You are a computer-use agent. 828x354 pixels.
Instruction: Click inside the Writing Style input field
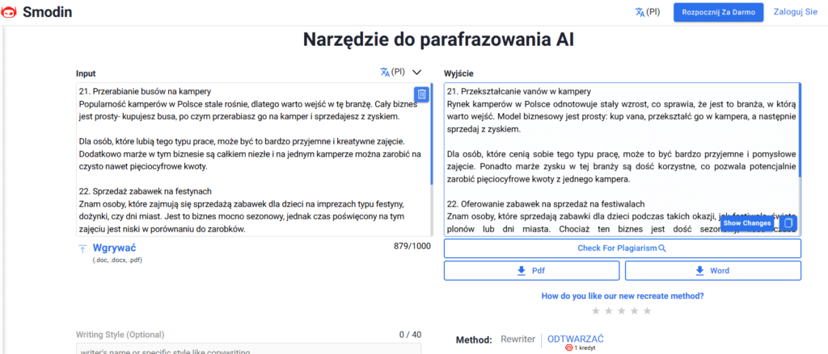click(x=248, y=349)
